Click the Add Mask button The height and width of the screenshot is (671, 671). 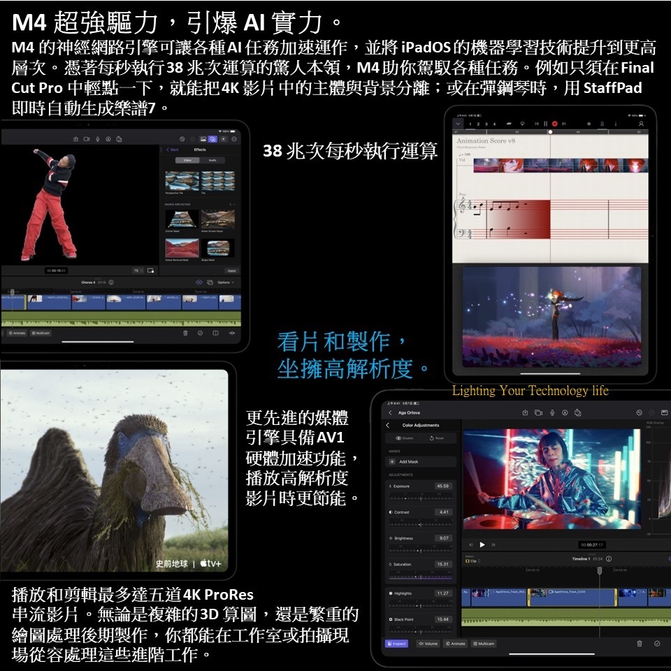(x=421, y=462)
